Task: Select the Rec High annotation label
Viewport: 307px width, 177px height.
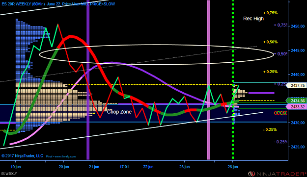Action: tap(253, 19)
